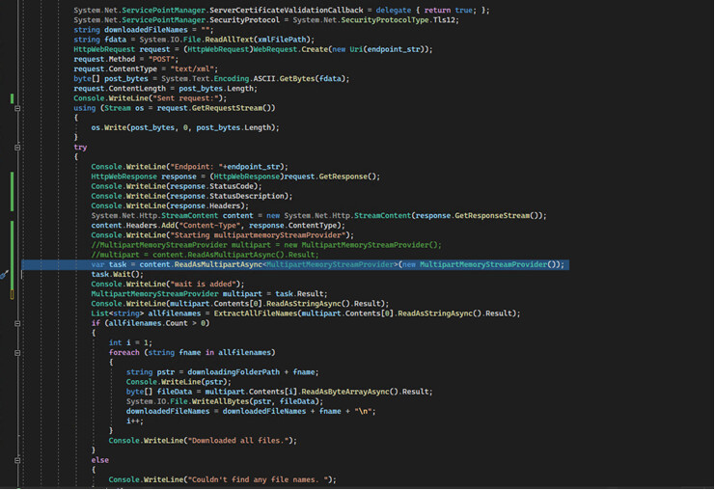Open the screwdriver quick actions icon in margin
The image size is (715, 490).
pyautogui.click(x=4, y=274)
